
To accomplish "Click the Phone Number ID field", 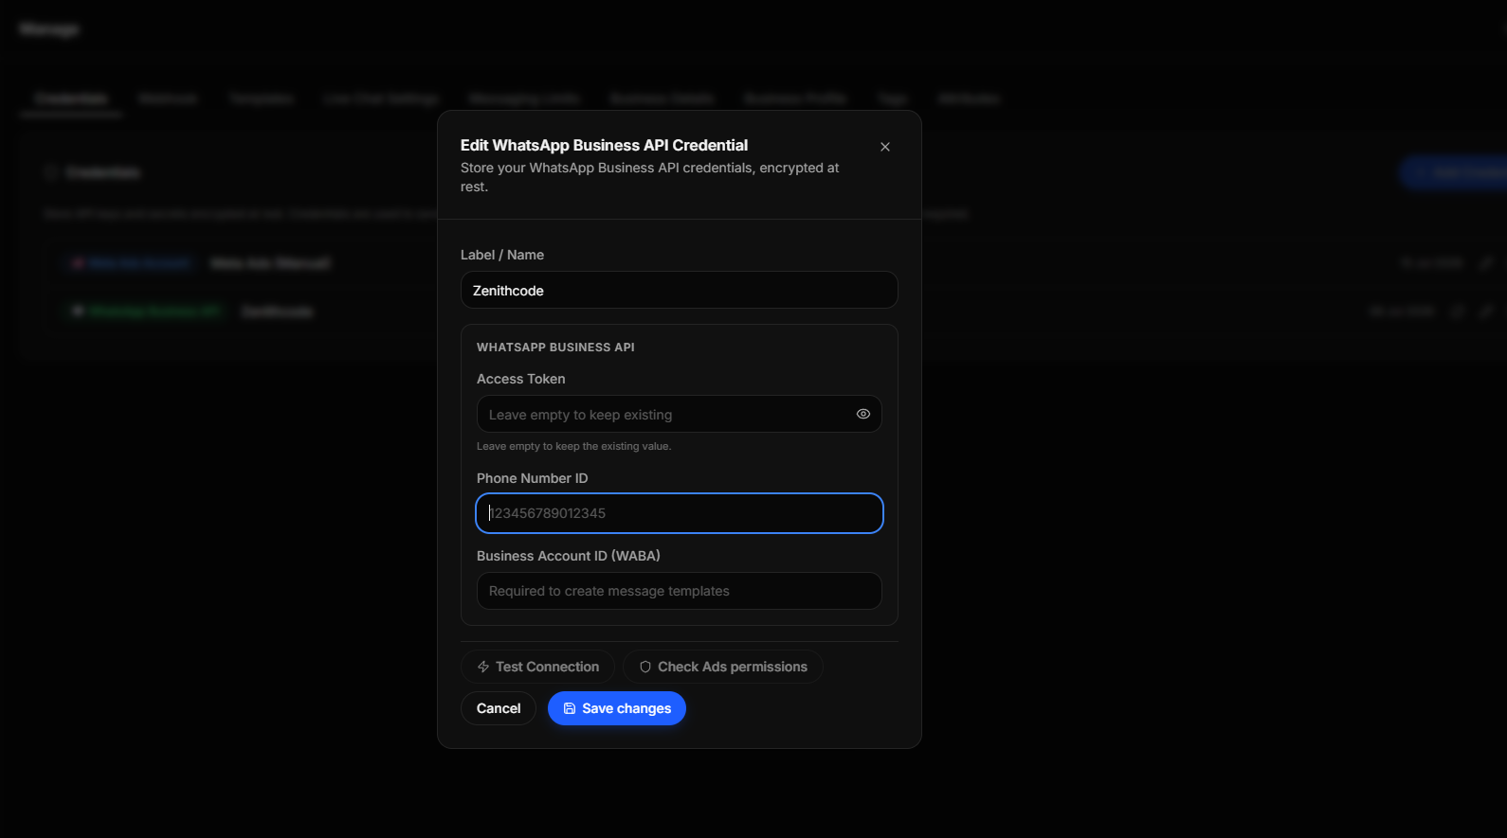I will [x=679, y=513].
